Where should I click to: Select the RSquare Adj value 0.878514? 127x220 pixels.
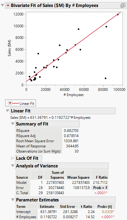point(71,136)
